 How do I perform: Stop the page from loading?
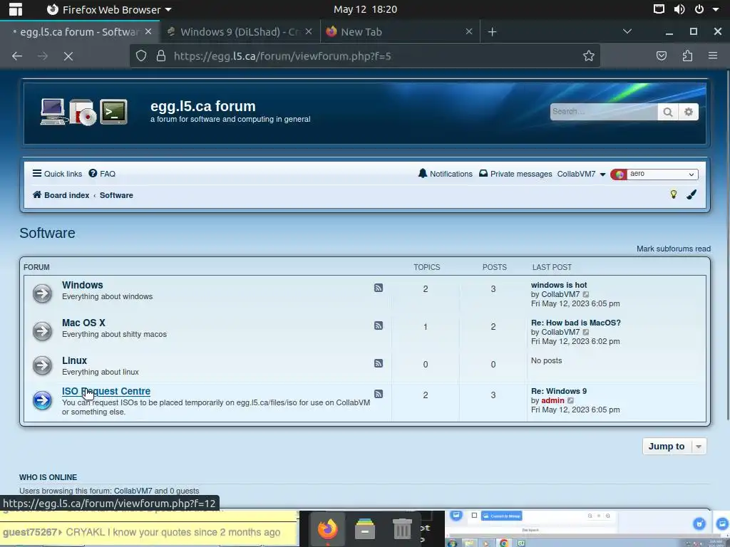(x=68, y=56)
